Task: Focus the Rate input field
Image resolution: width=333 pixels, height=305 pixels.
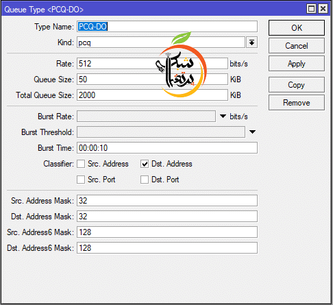Action: tap(152, 64)
